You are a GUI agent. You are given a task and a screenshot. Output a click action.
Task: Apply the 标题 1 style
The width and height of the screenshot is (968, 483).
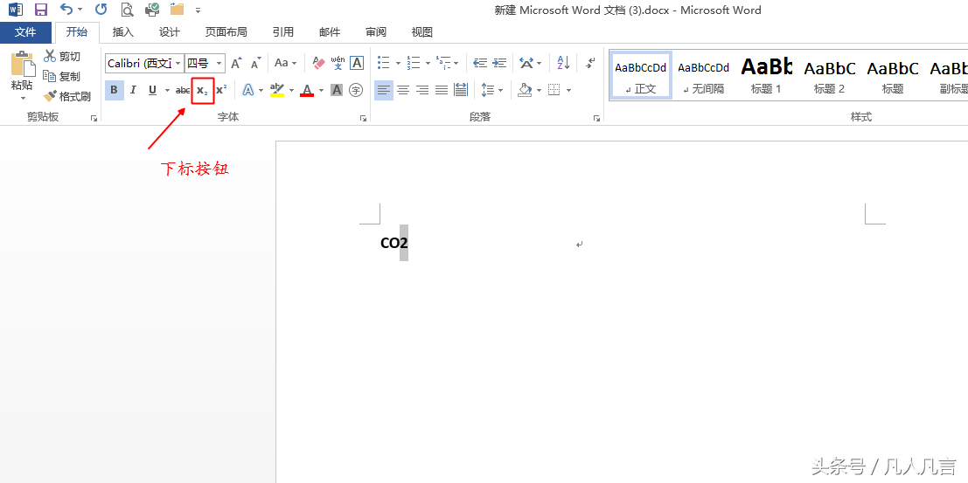766,75
